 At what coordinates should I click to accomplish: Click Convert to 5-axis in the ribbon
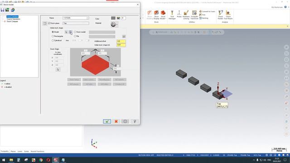[207, 11]
